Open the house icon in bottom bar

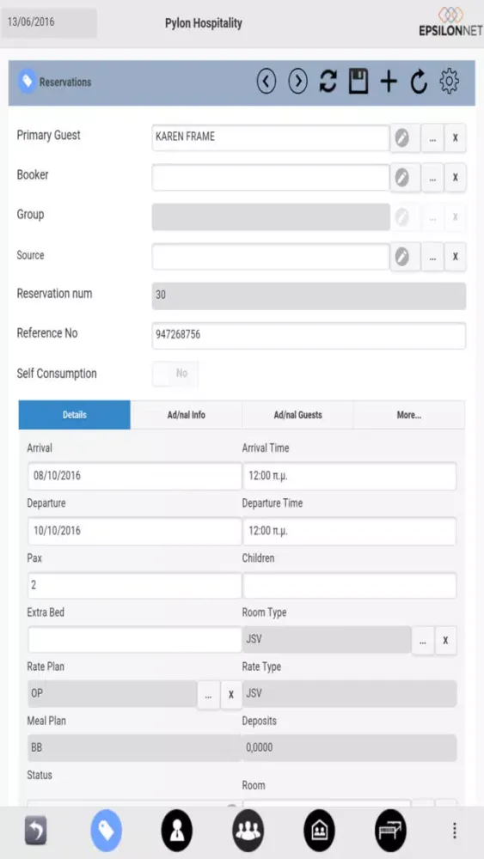(x=320, y=831)
